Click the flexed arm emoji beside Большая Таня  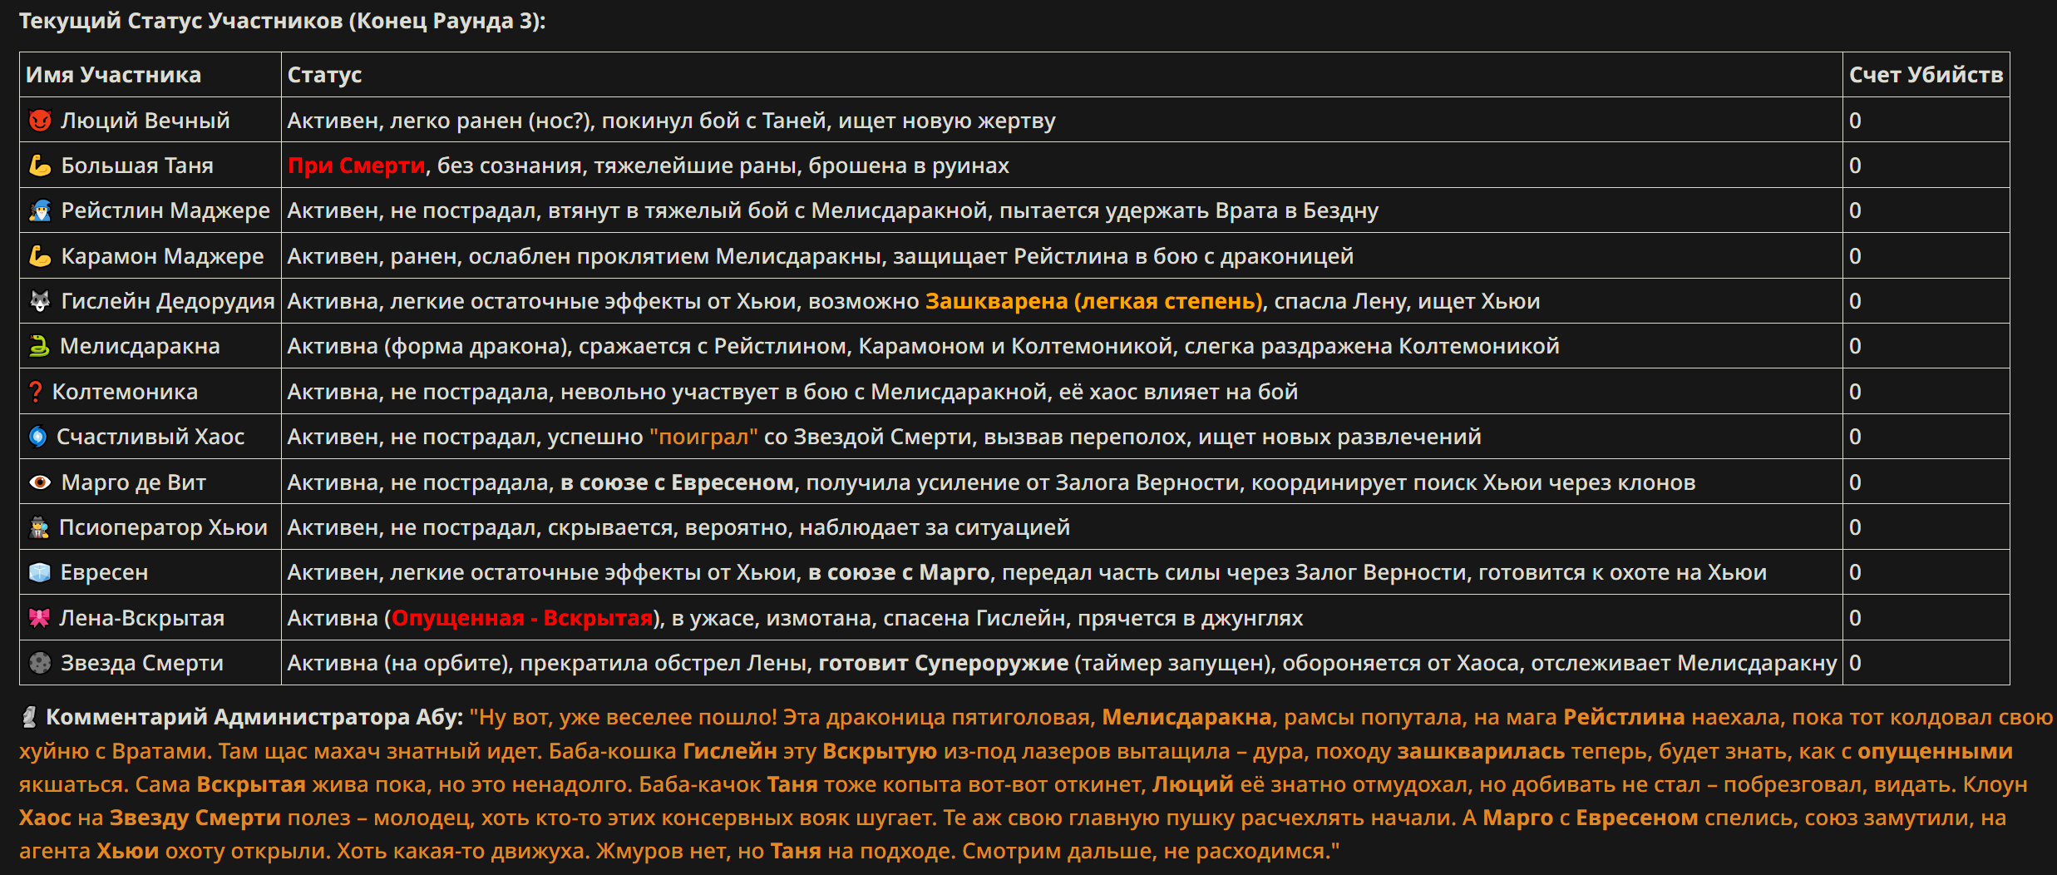[40, 166]
